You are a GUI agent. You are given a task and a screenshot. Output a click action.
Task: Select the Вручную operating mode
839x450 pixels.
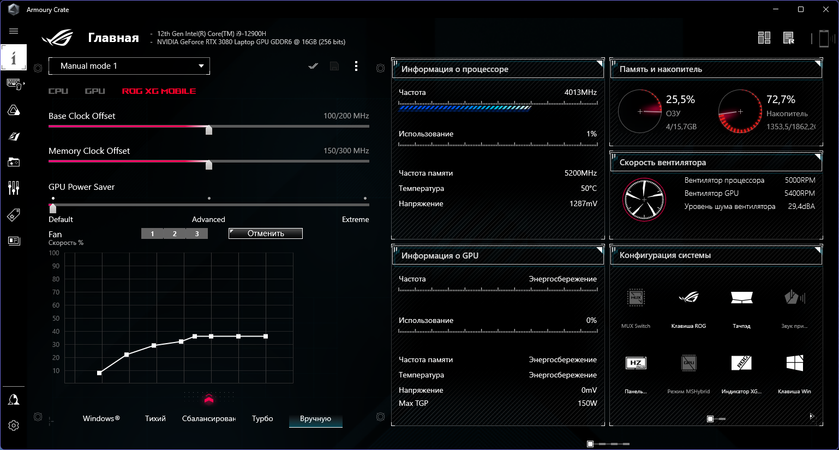[316, 418]
